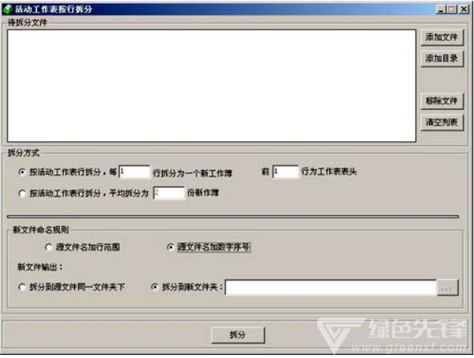Screen dimensions: 474x358
Task: Close the 活动工作表按行拆分 window
Action: click(463, 9)
